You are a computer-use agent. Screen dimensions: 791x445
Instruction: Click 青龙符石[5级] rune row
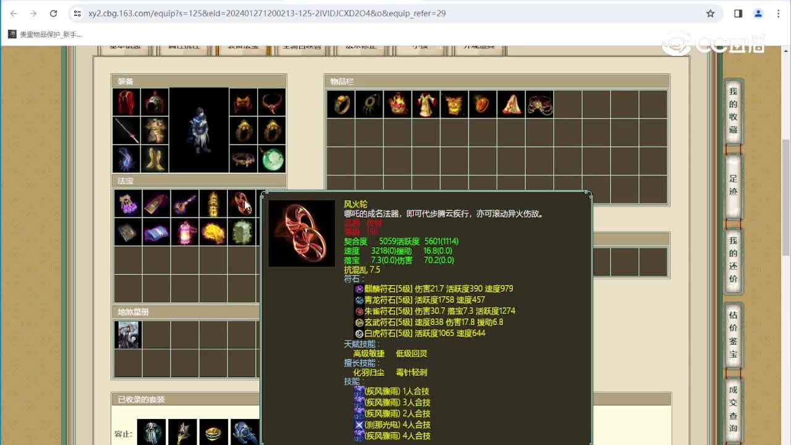420,300
